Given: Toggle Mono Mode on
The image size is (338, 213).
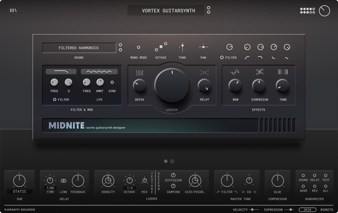Looking at the screenshot, I should 139,47.
